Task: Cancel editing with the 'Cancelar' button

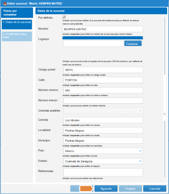Action: click(x=155, y=189)
